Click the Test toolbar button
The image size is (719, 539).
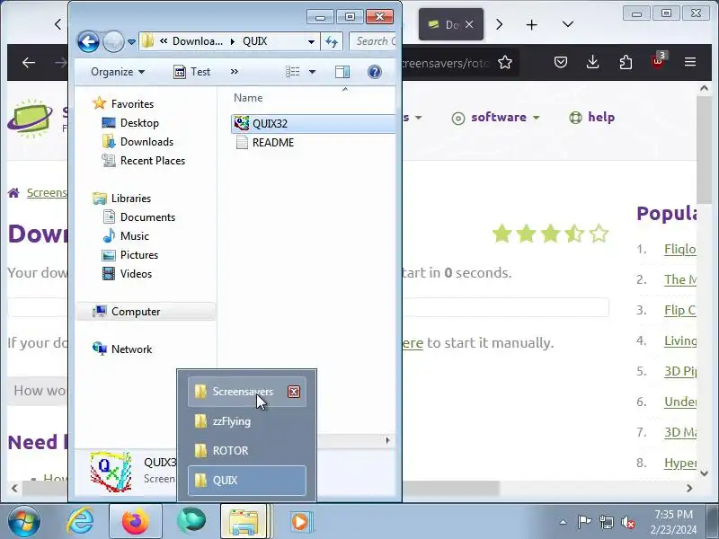point(192,72)
